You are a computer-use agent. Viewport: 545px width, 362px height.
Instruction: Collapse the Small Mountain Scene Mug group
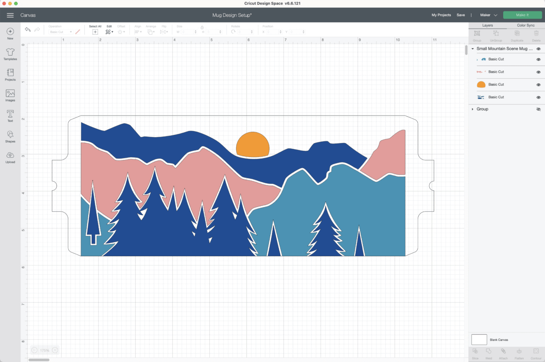(x=473, y=49)
